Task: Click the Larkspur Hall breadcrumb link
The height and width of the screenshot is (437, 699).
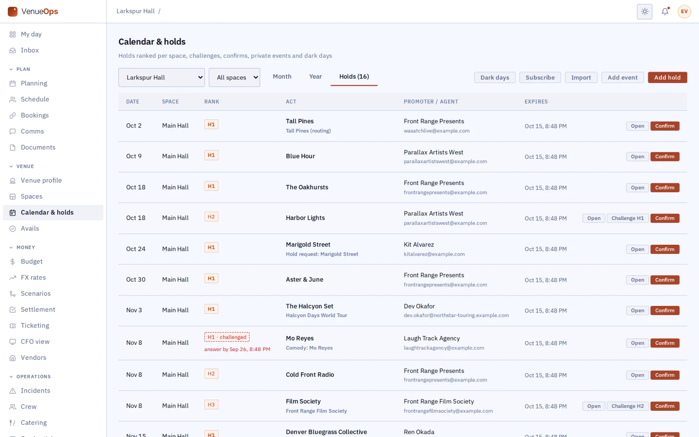Action: [135, 11]
